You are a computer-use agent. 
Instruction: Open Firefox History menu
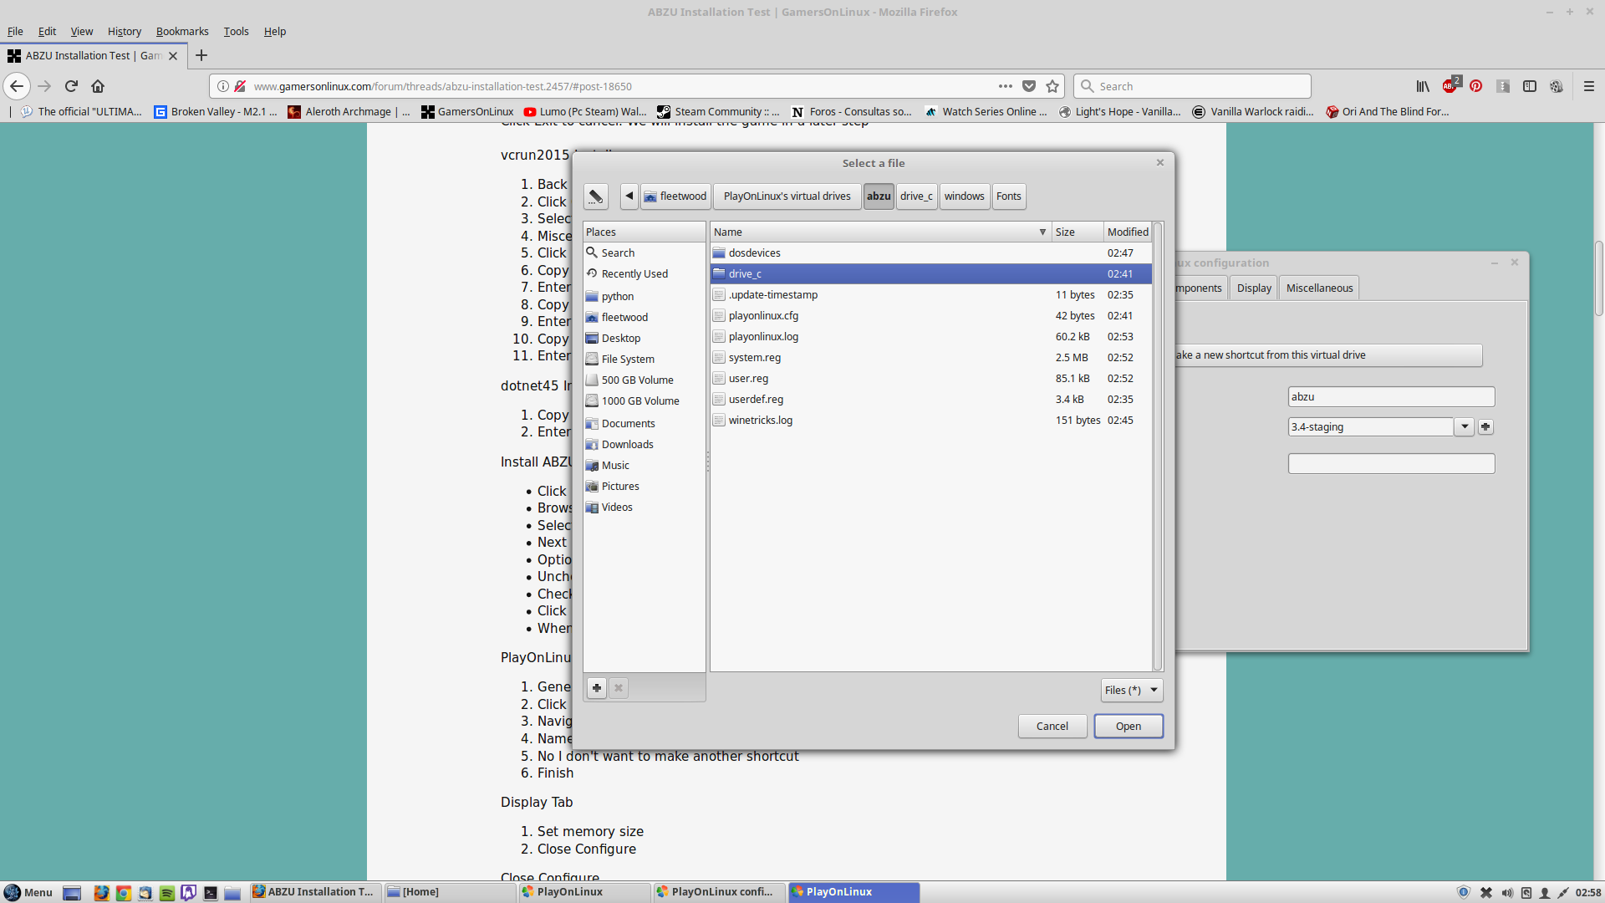click(x=125, y=31)
